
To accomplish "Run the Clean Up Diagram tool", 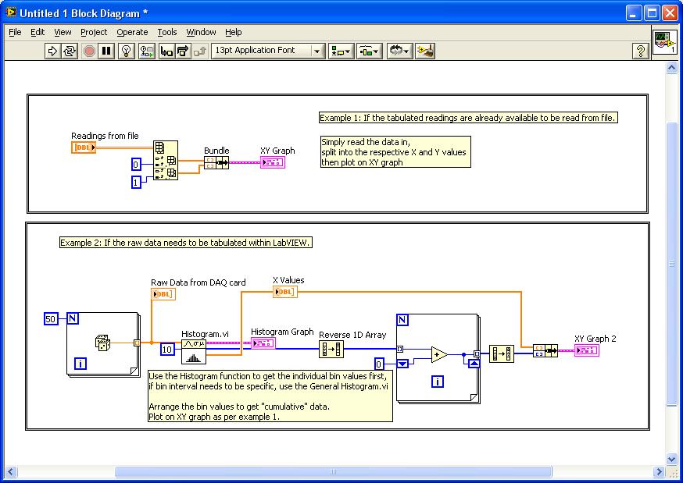I will coord(425,51).
